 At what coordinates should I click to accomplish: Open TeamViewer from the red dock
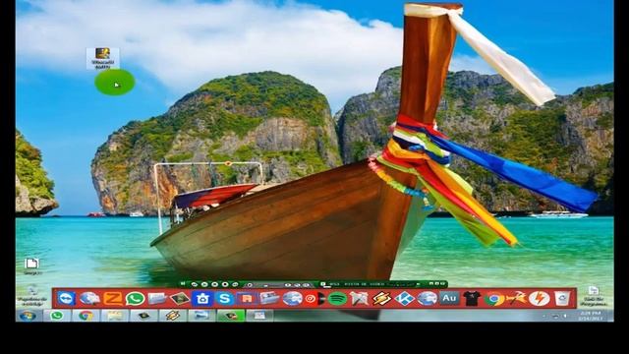tap(66, 298)
